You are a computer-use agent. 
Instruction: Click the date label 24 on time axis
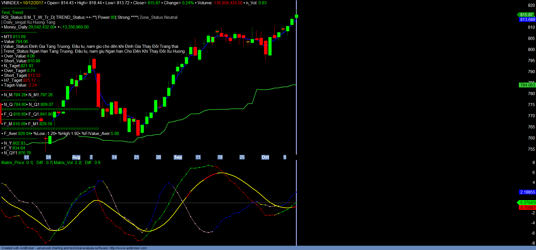pyautogui.click(x=48, y=157)
